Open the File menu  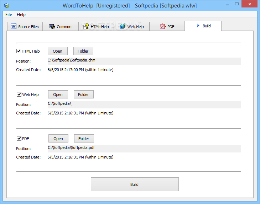click(9, 15)
